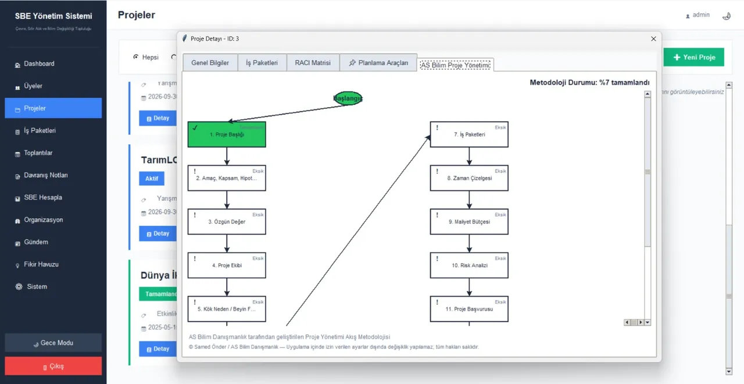
Task: Open the Planlama Araçları tab
Action: click(378, 63)
